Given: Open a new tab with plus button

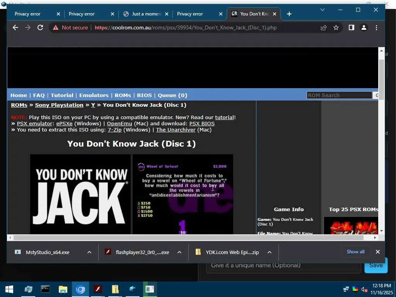Looking at the screenshot, I should tap(289, 14).
